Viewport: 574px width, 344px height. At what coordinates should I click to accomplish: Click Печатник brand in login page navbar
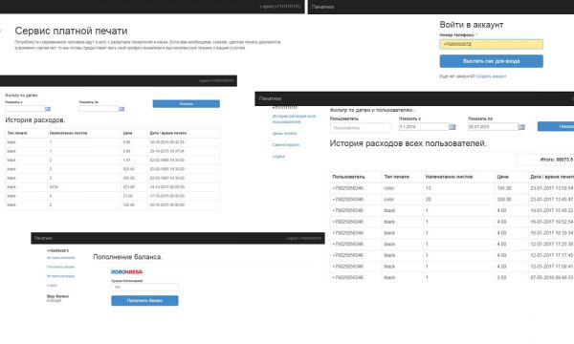[x=323, y=7]
